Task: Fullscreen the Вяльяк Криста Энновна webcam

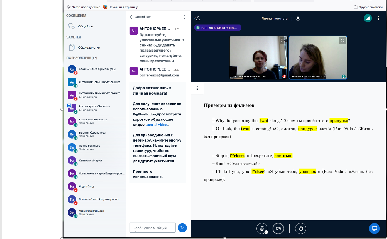Action: 342,41
